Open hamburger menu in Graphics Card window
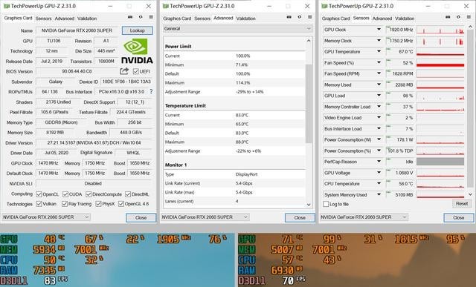Image resolution: width=476 pixels, height=287 pixels. coord(151,17)
